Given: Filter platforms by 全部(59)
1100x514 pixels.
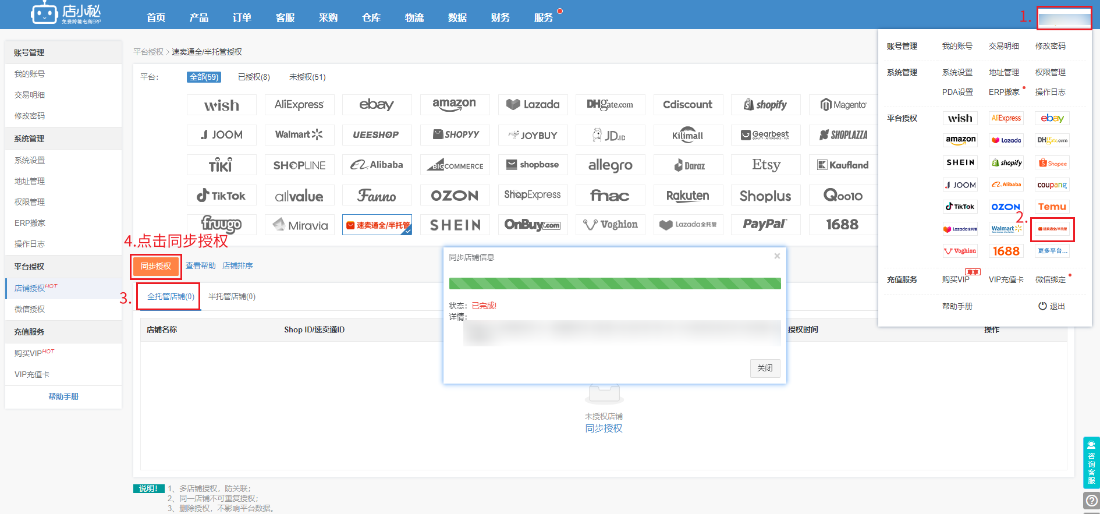Looking at the screenshot, I should pyautogui.click(x=204, y=77).
